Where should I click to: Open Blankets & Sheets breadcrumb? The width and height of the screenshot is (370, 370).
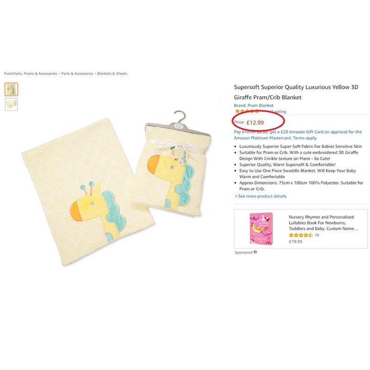pyautogui.click(x=112, y=74)
